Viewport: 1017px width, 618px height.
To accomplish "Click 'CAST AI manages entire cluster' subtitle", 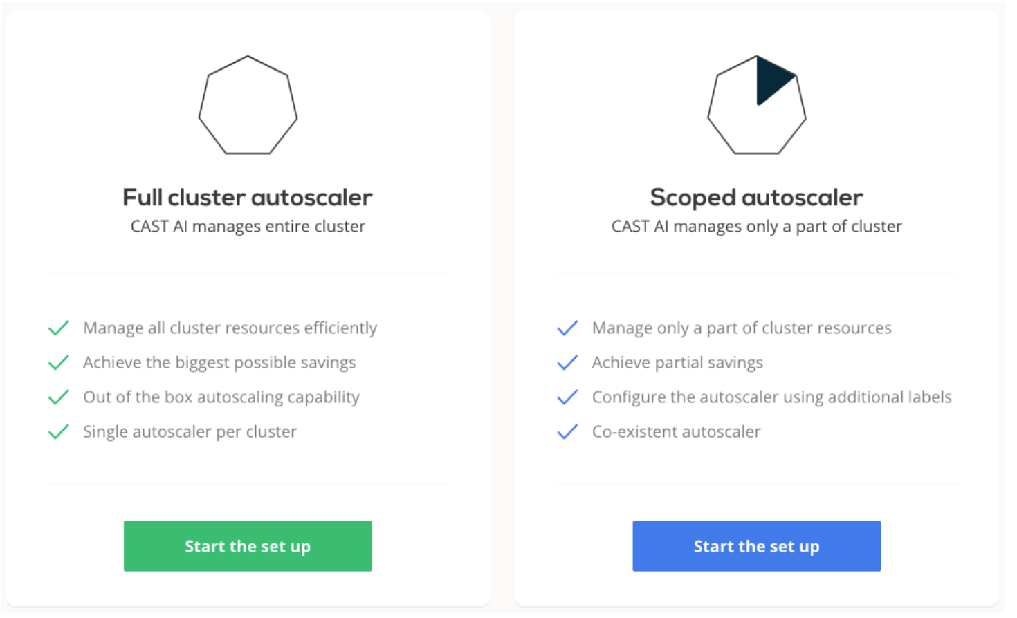I will coord(248,227).
